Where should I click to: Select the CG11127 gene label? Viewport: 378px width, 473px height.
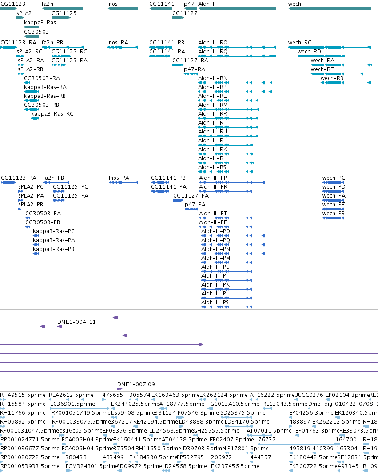[x=185, y=13]
